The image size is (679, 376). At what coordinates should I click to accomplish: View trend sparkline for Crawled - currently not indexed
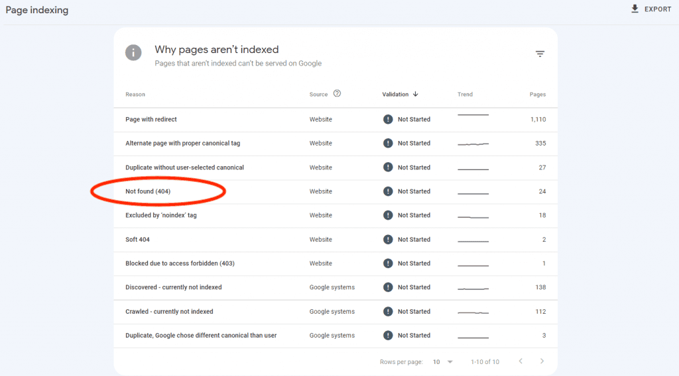[473, 312]
